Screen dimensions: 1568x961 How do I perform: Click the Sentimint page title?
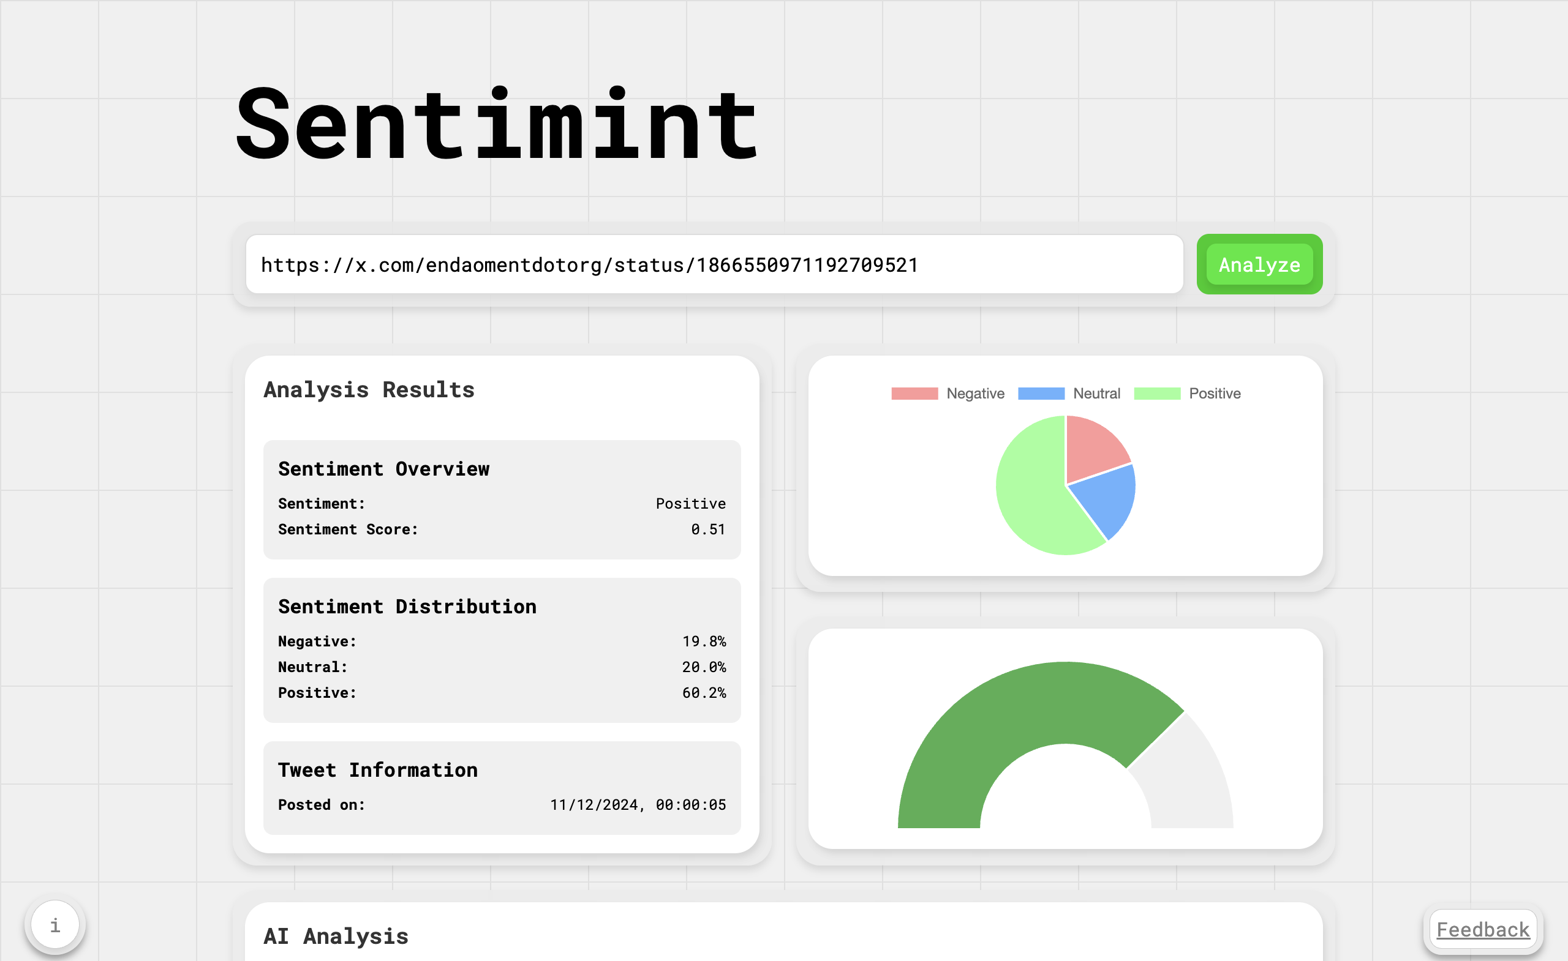click(x=495, y=127)
